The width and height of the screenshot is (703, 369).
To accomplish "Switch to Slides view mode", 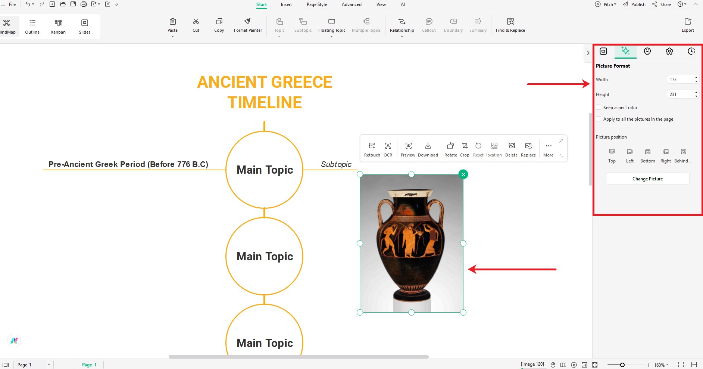I will (x=85, y=27).
